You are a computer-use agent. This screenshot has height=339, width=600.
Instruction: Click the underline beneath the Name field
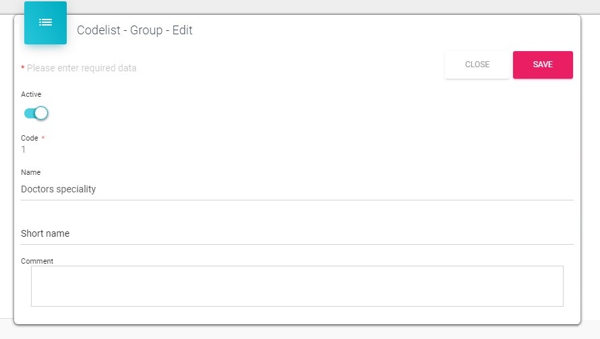297,200
